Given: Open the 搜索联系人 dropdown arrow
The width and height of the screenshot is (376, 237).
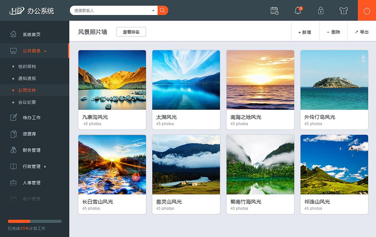Looking at the screenshot, I should (x=153, y=10).
